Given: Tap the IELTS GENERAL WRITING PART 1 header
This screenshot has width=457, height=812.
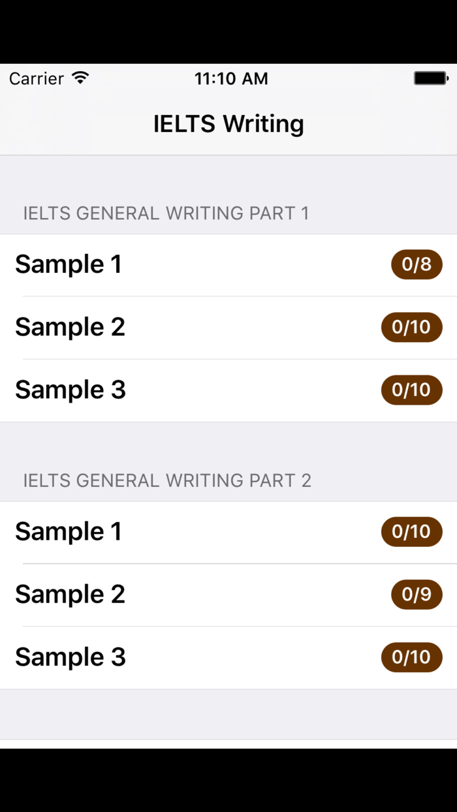Looking at the screenshot, I should click(166, 213).
